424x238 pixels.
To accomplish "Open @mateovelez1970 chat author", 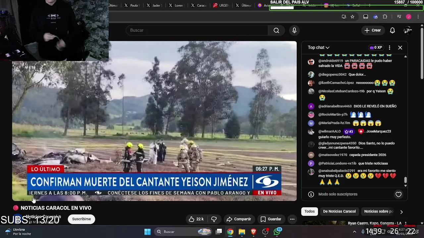I will coord(333,155).
